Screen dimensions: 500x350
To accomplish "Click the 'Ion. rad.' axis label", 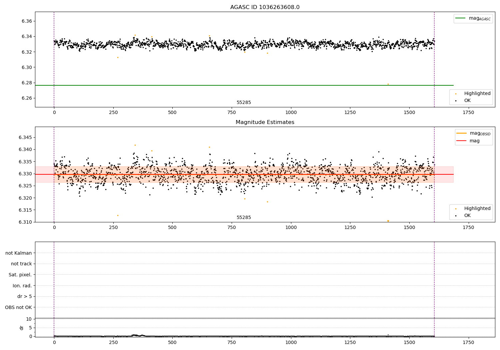I will tap(22, 286).
